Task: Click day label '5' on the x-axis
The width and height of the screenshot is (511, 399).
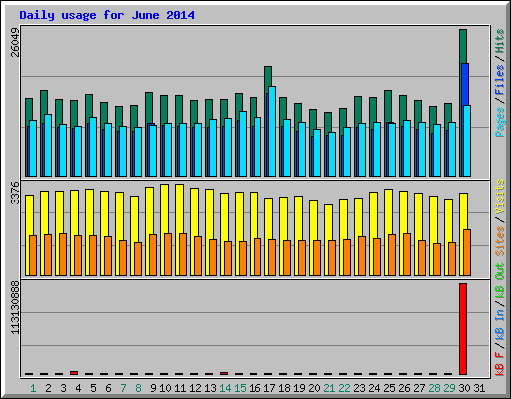Action: 93,388
